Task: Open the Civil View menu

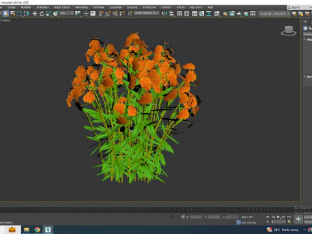Action: pyautogui.click(x=98, y=7)
